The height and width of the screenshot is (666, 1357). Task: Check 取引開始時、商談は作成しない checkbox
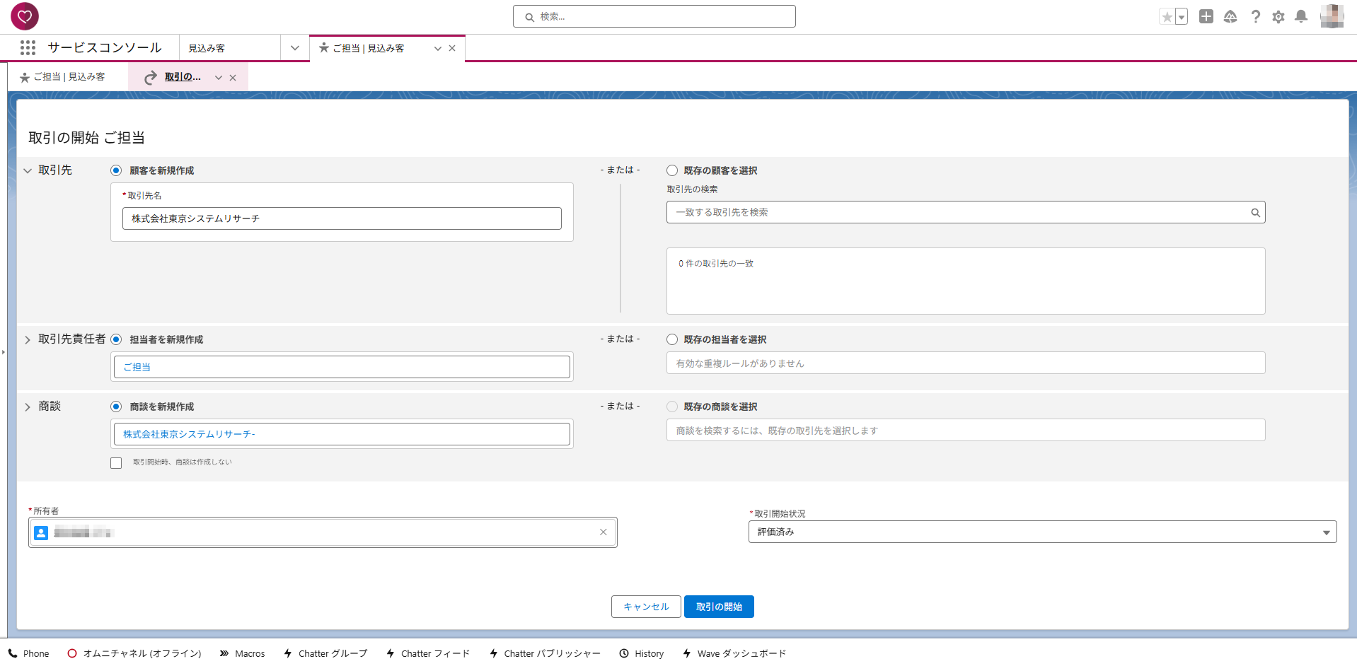(x=116, y=463)
